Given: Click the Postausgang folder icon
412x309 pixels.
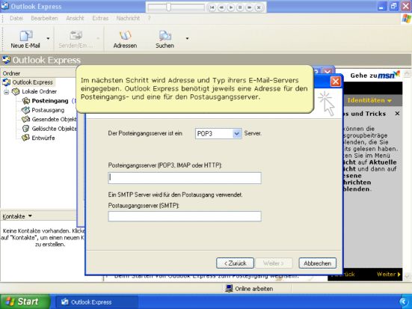Looking at the screenshot, I should pos(25,110).
